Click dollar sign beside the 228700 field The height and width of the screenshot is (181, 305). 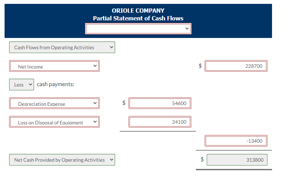pos(200,65)
